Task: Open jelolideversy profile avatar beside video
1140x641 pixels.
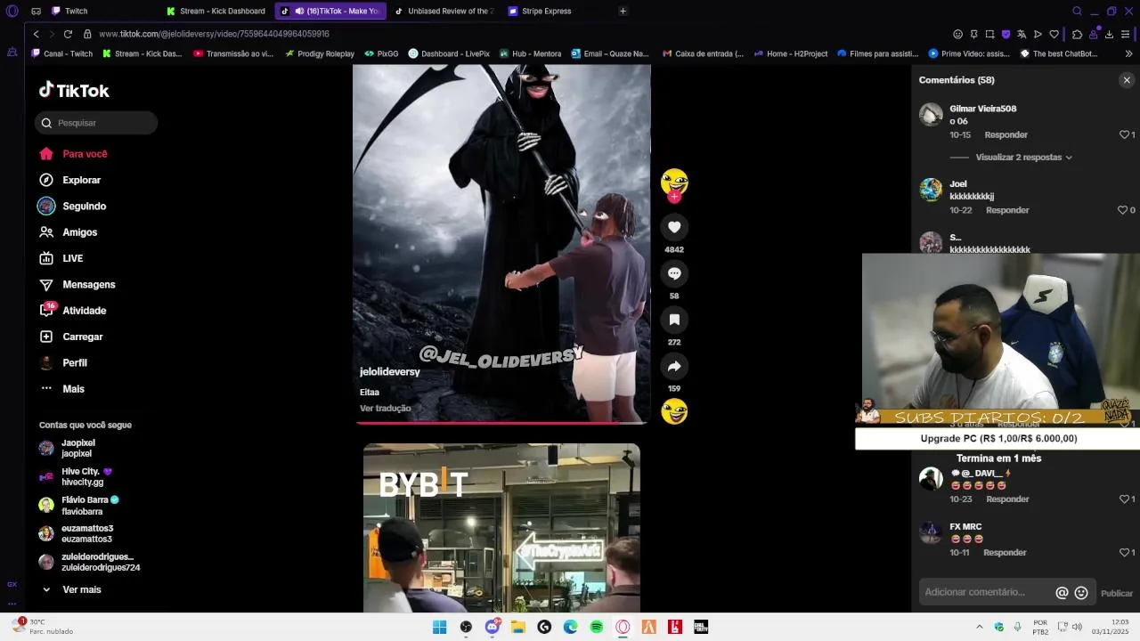Action: (674, 182)
